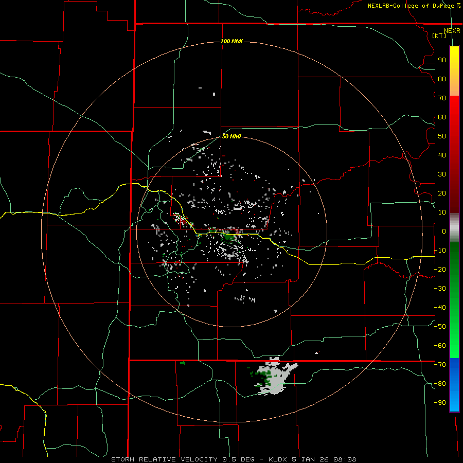
Task: Select the "NEXLAB-College of DuPage" header text
Action: coord(411,6)
